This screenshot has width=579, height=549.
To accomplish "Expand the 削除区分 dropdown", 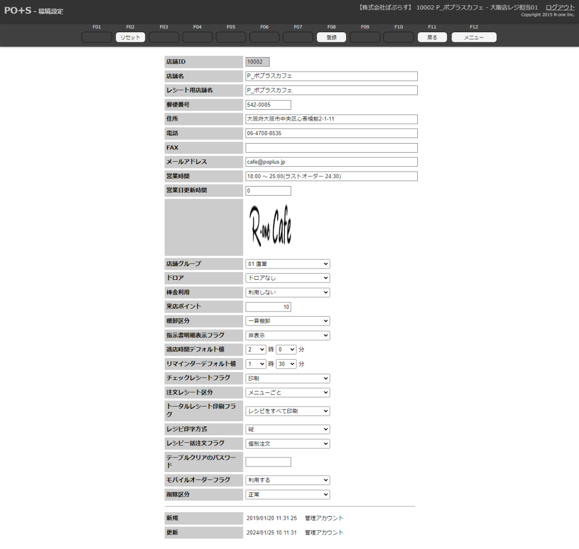I will click(287, 495).
